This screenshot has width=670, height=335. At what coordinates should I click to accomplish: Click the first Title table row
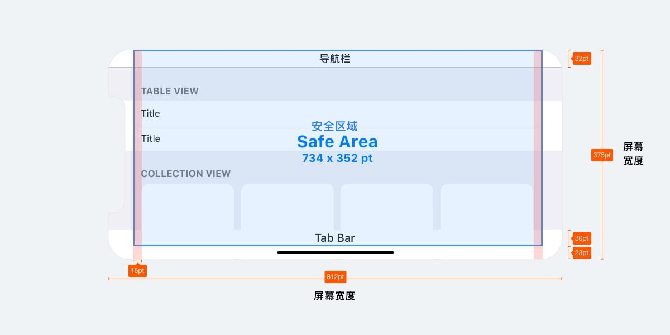[x=334, y=113]
